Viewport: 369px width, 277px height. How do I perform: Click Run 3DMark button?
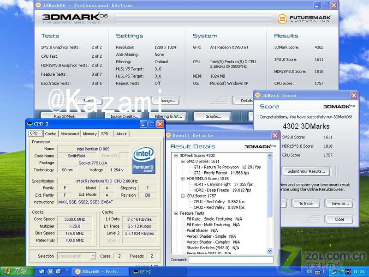65,116
